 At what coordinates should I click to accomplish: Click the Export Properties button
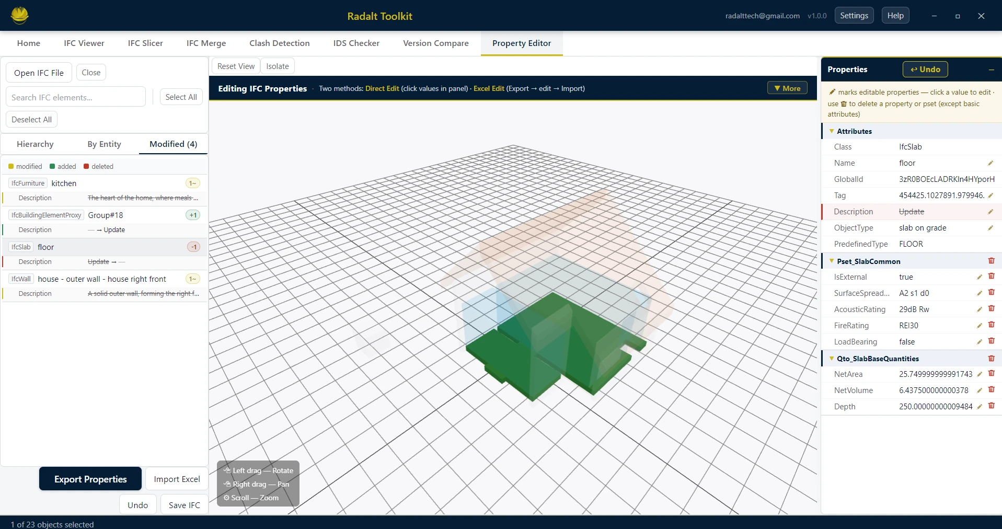coord(90,479)
